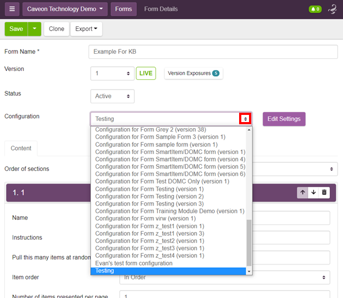Viewport: 343px width, 298px height.
Task: Select SmartItem/DOMC form (version 1) configuration
Action: [x=168, y=152]
